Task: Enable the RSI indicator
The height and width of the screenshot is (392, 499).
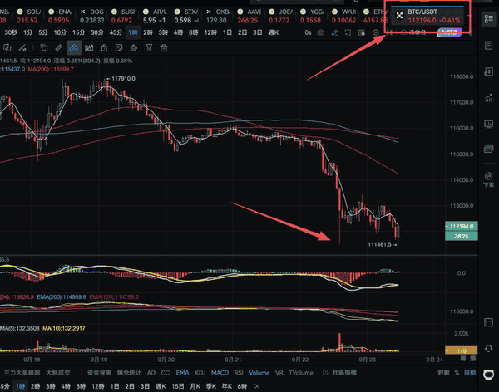Action: pos(239,373)
